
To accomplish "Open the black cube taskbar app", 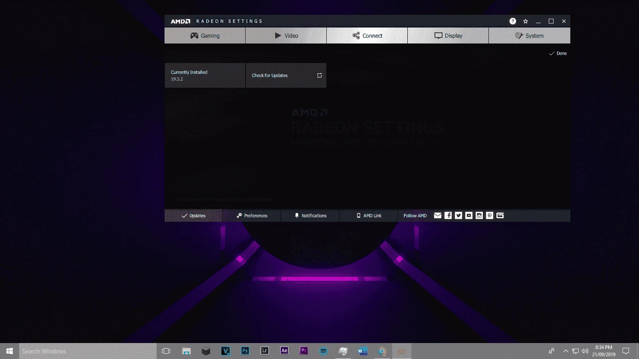I will 206,351.
